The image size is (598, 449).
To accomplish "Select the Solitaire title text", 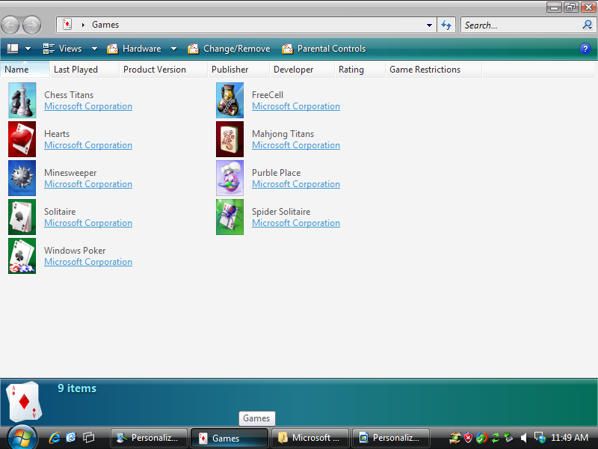I will (60, 212).
